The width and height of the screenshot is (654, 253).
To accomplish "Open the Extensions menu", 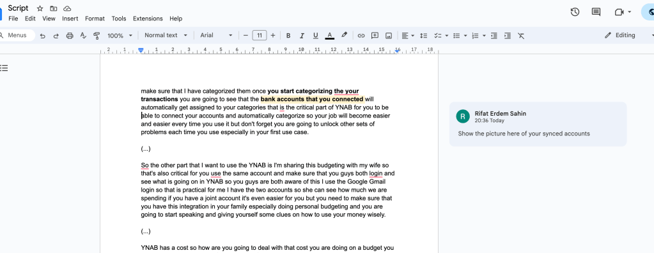I will [148, 19].
